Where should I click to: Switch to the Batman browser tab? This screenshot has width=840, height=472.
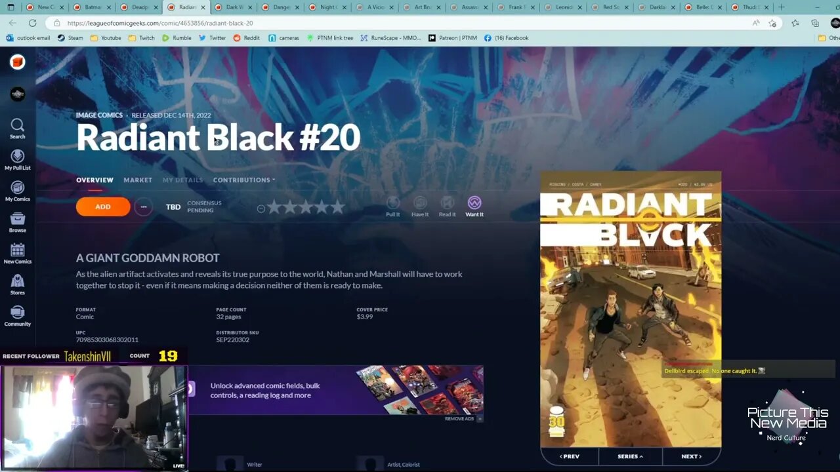(91, 7)
